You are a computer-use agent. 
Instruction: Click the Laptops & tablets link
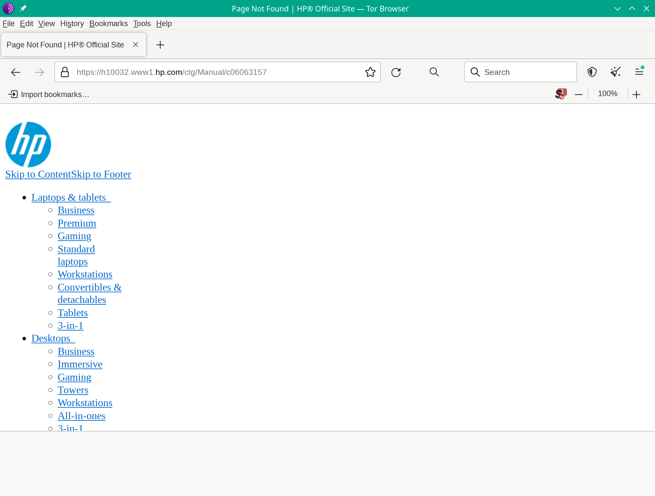tap(69, 197)
